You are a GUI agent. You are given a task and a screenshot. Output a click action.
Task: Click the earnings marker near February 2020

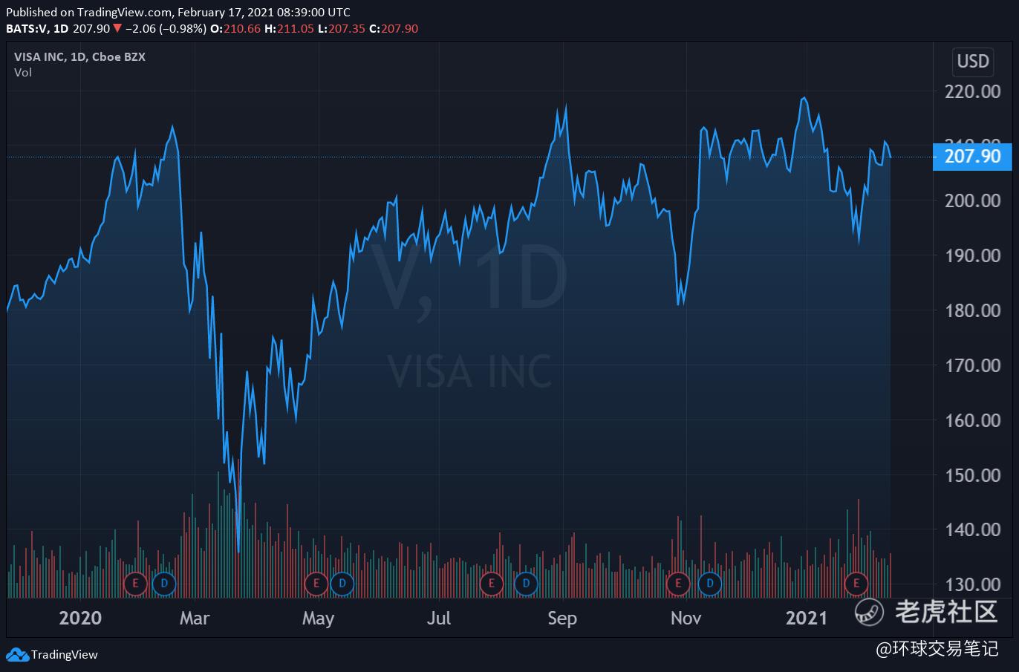(135, 584)
